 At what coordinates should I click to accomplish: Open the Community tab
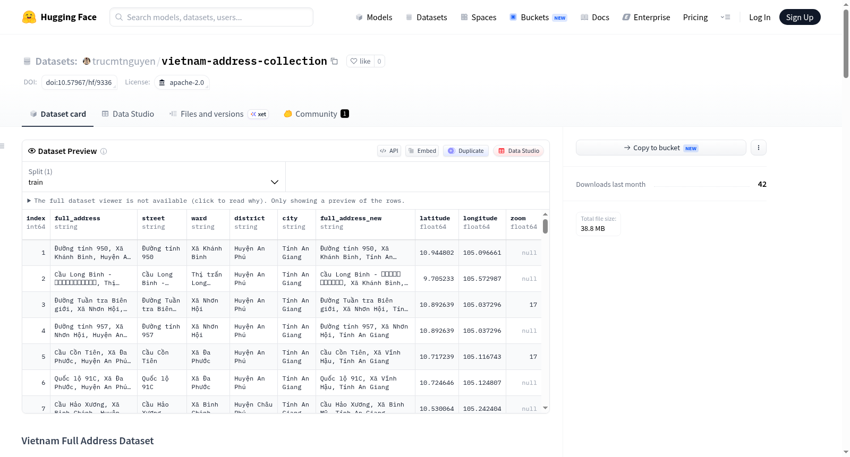coord(316,114)
